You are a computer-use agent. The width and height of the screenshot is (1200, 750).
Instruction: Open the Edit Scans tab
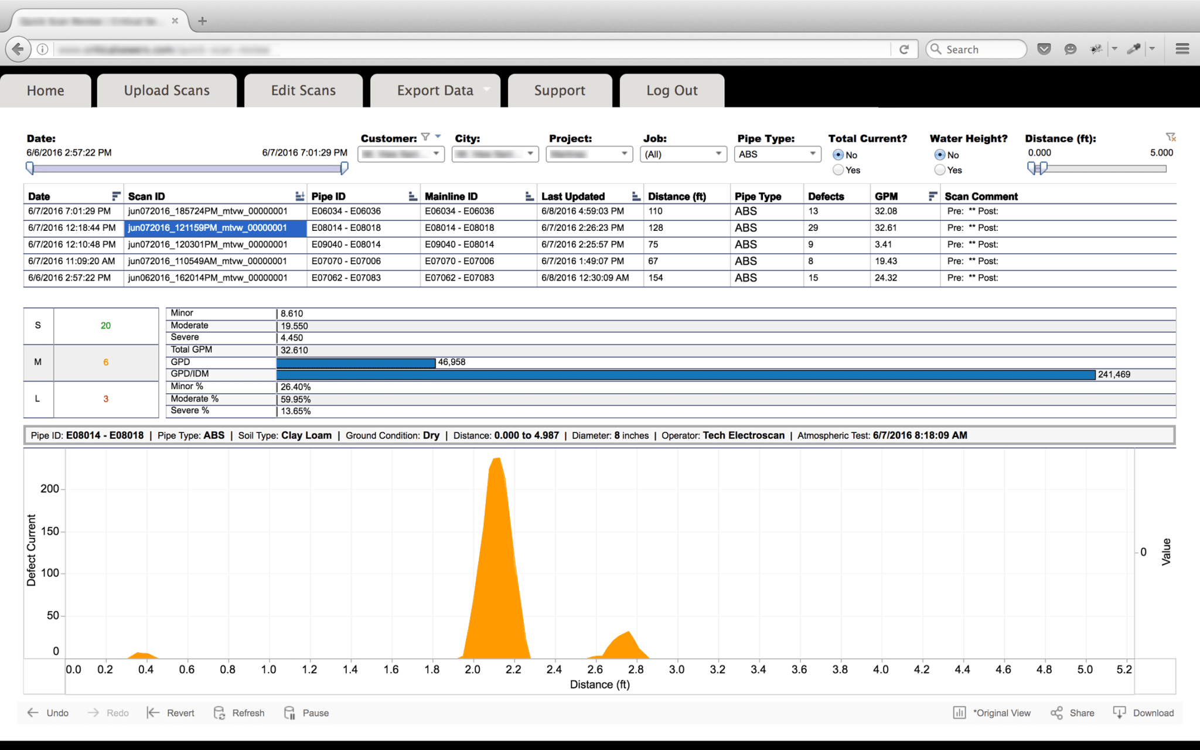tap(304, 90)
